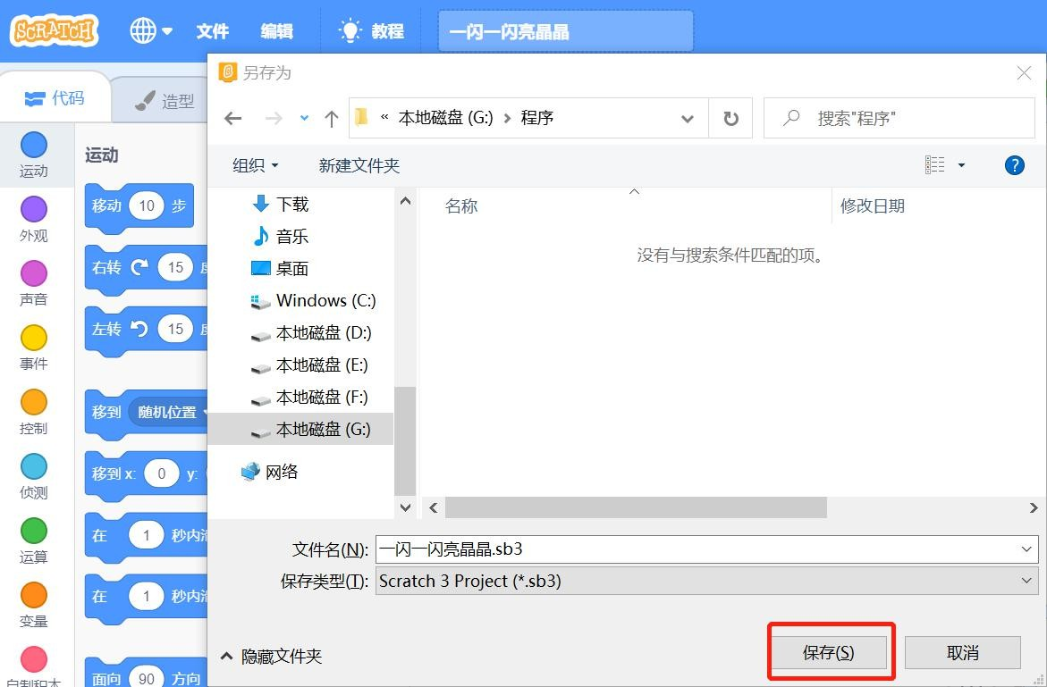Image resolution: width=1047 pixels, height=687 pixels.
Task: Click the 保存(S) button
Action: click(829, 652)
